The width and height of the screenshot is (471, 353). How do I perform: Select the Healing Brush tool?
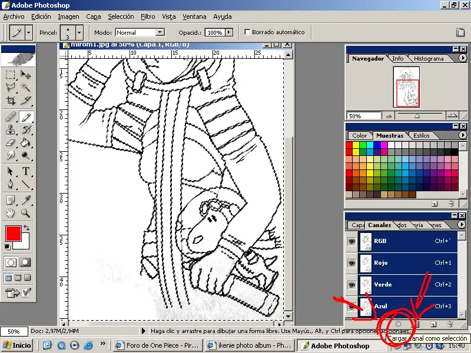tap(10, 117)
